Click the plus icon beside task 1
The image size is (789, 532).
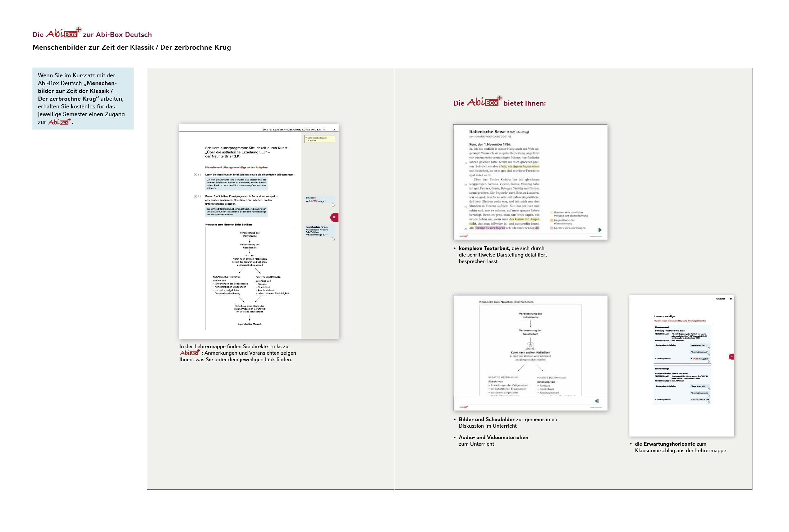tap(195, 175)
